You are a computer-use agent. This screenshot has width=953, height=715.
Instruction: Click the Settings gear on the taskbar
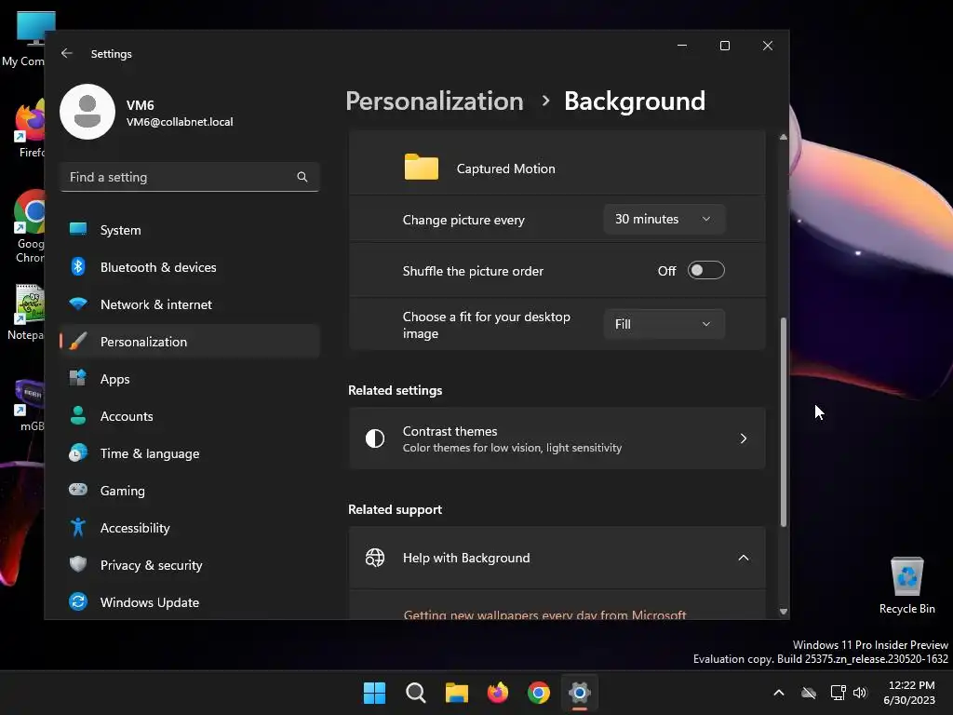coord(580,693)
